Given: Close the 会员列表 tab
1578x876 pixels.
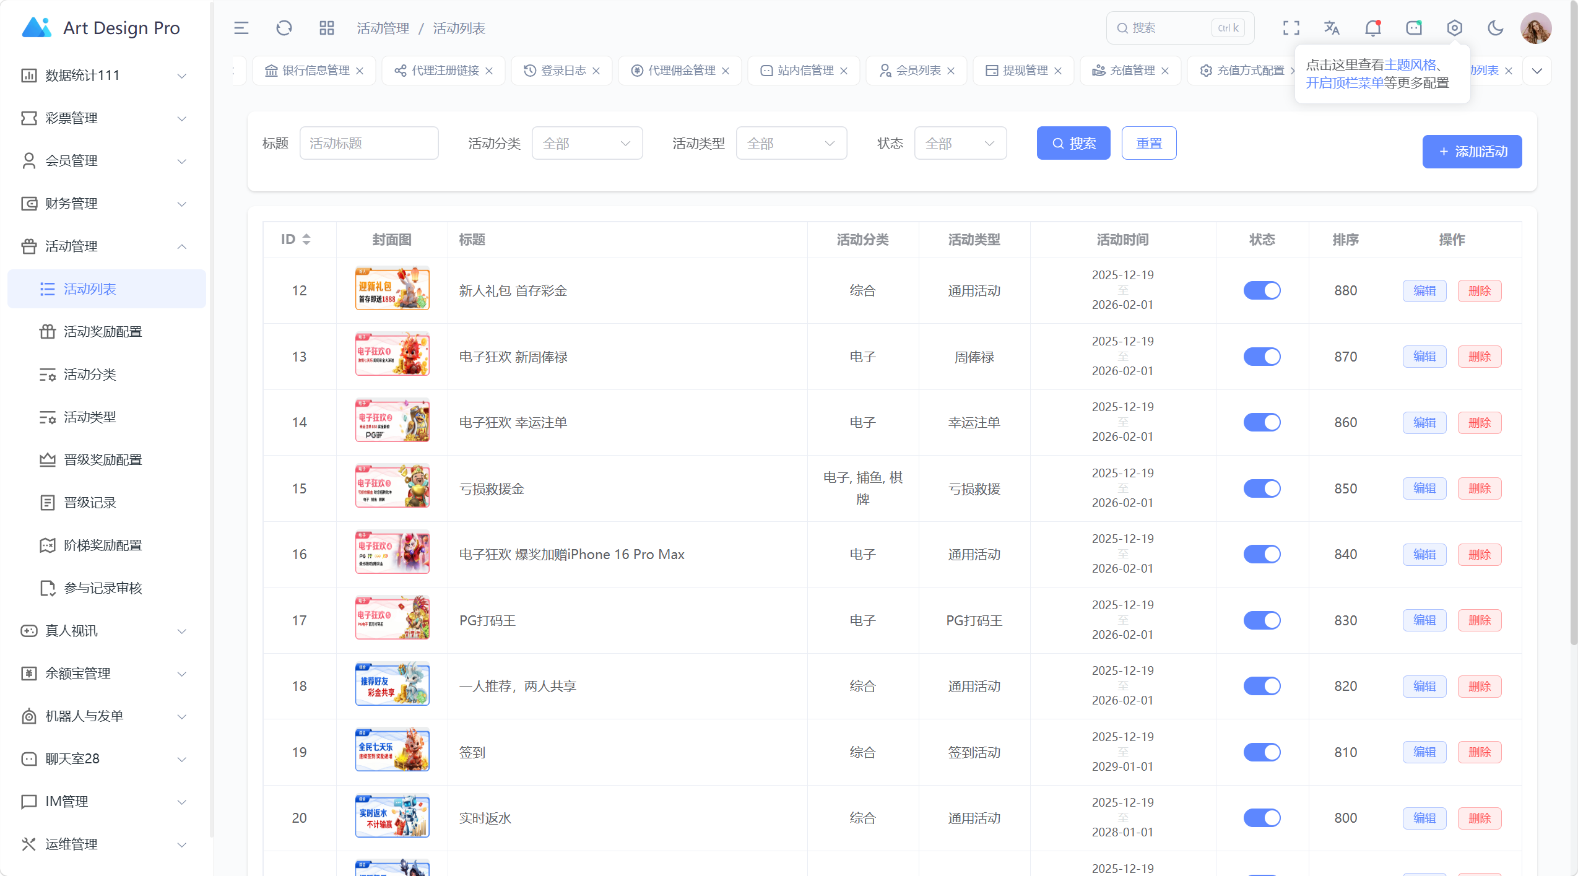Looking at the screenshot, I should pos(951,71).
